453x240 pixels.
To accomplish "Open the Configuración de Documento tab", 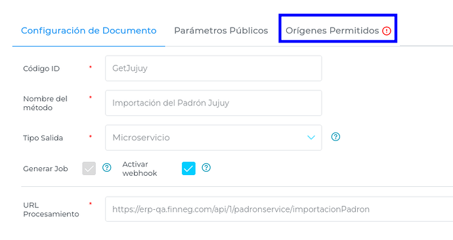I will 89,31.
